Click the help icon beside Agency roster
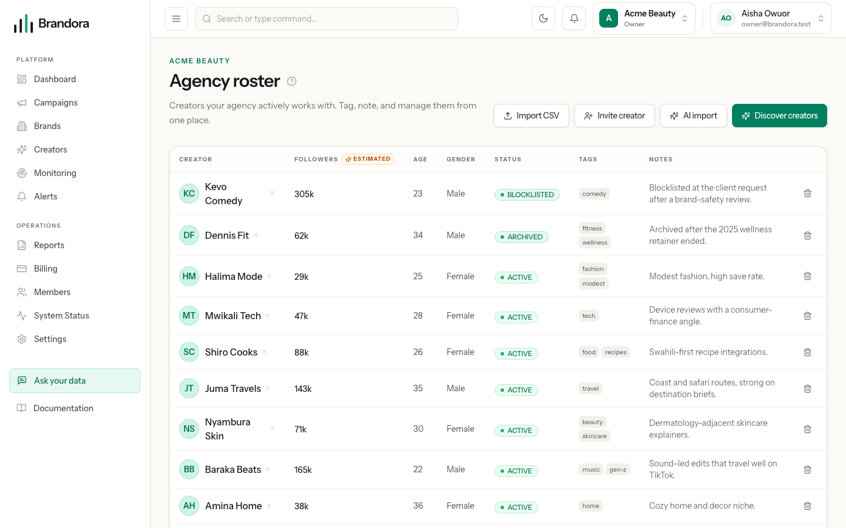Image resolution: width=846 pixels, height=528 pixels. [291, 82]
